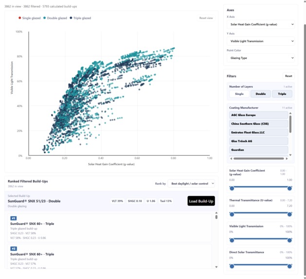The image size is (306, 279).
Task: Click the #1 rank badge
Action: [x=14, y=218]
